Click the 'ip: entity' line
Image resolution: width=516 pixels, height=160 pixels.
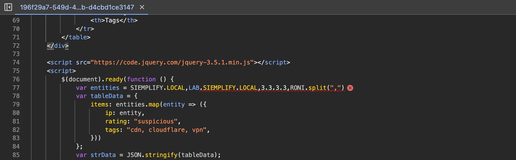pyautogui.click(x=124, y=113)
